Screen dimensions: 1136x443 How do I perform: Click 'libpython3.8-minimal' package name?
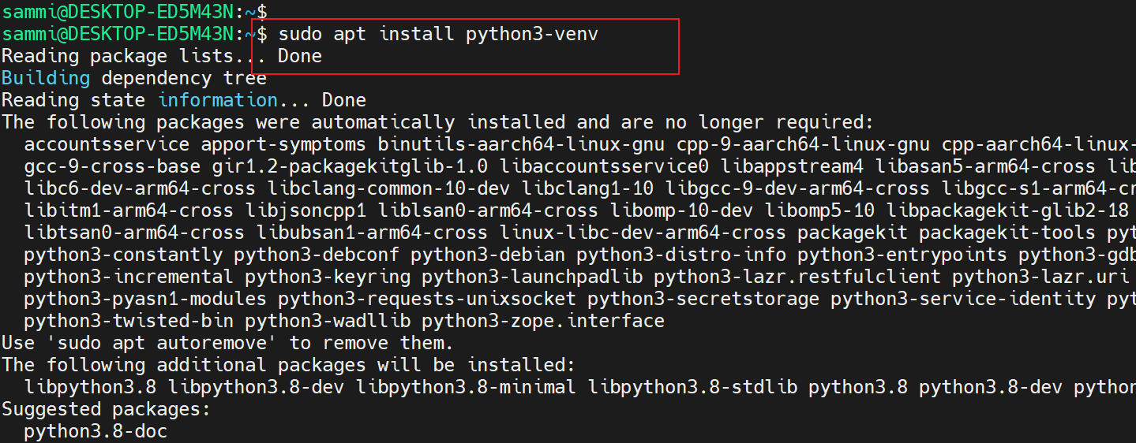click(x=466, y=387)
